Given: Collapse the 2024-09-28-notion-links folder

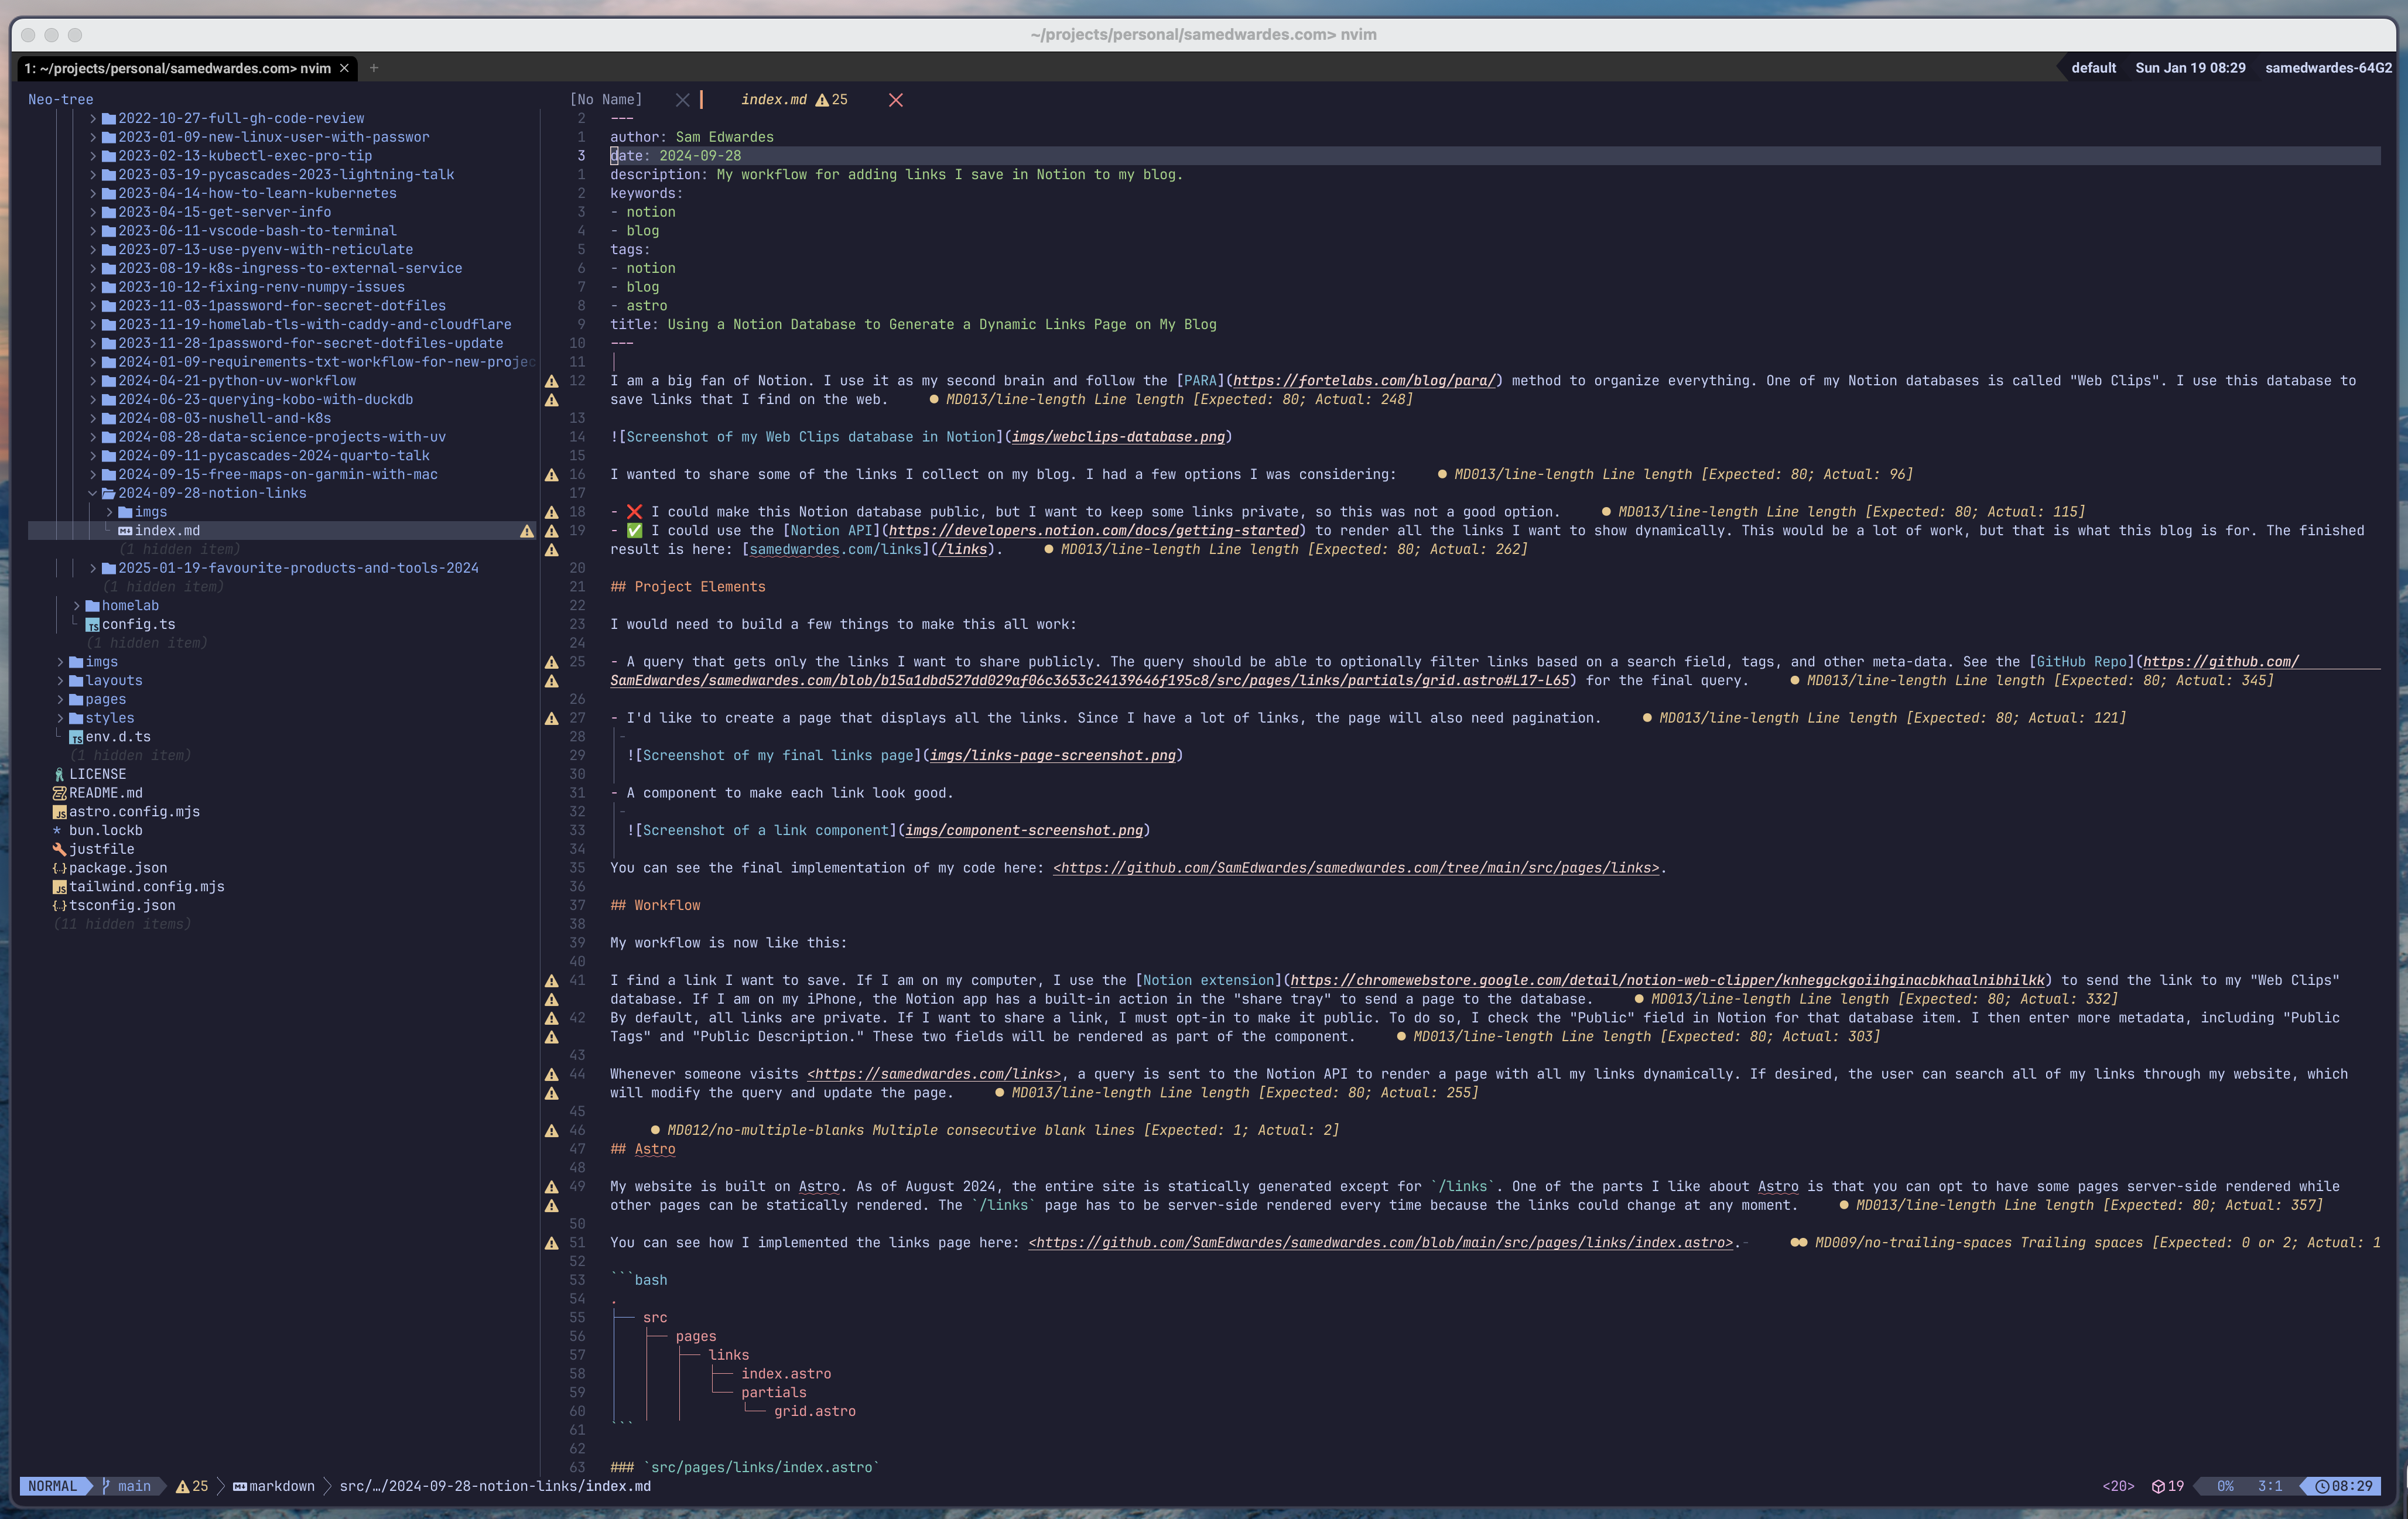Looking at the screenshot, I should (x=93, y=493).
